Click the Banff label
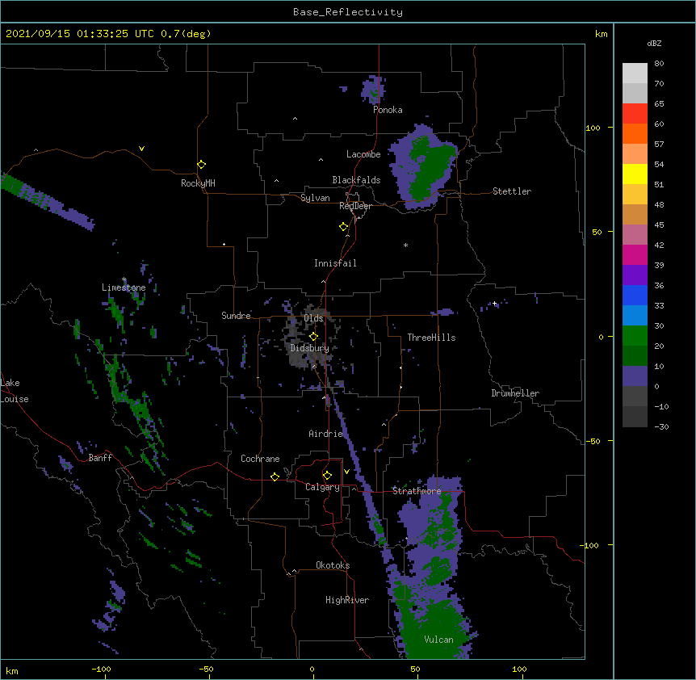This screenshot has height=680, width=696. click(100, 458)
